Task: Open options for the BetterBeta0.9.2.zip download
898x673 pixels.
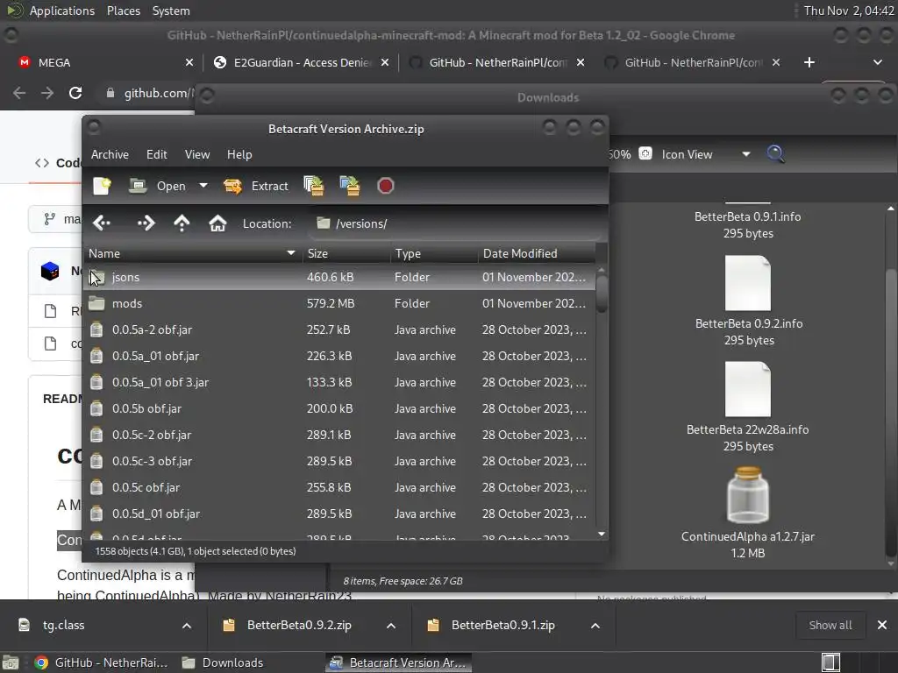Action: [x=391, y=626]
